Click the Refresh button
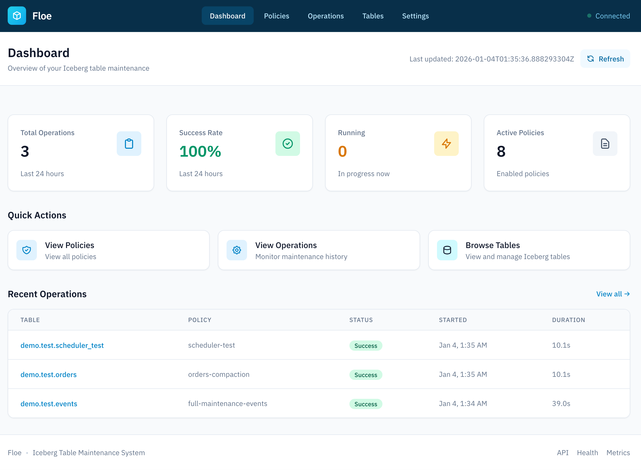The width and height of the screenshot is (641, 470). 605,59
